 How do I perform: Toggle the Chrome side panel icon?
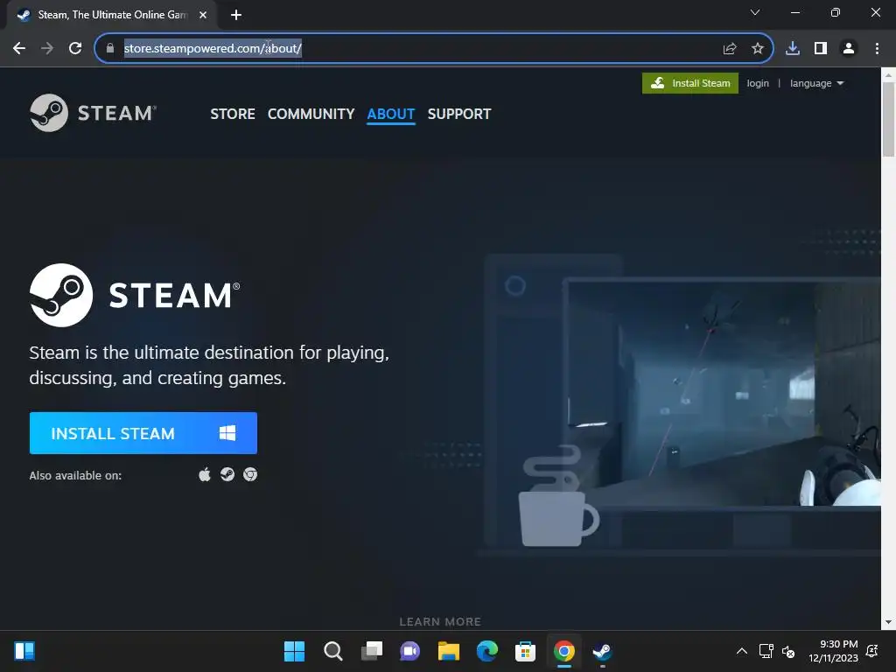[x=821, y=49]
